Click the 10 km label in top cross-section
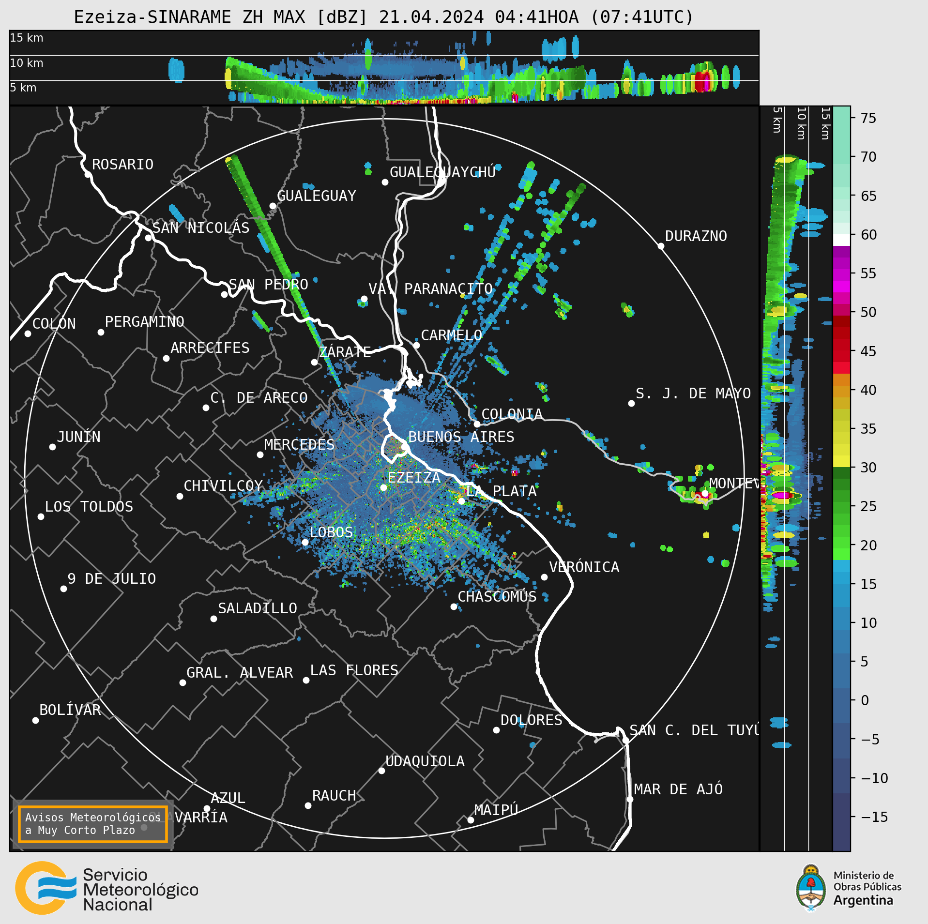The image size is (928, 924). click(27, 63)
